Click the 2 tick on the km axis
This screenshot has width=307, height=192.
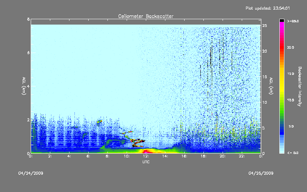pyautogui.click(x=28, y=120)
